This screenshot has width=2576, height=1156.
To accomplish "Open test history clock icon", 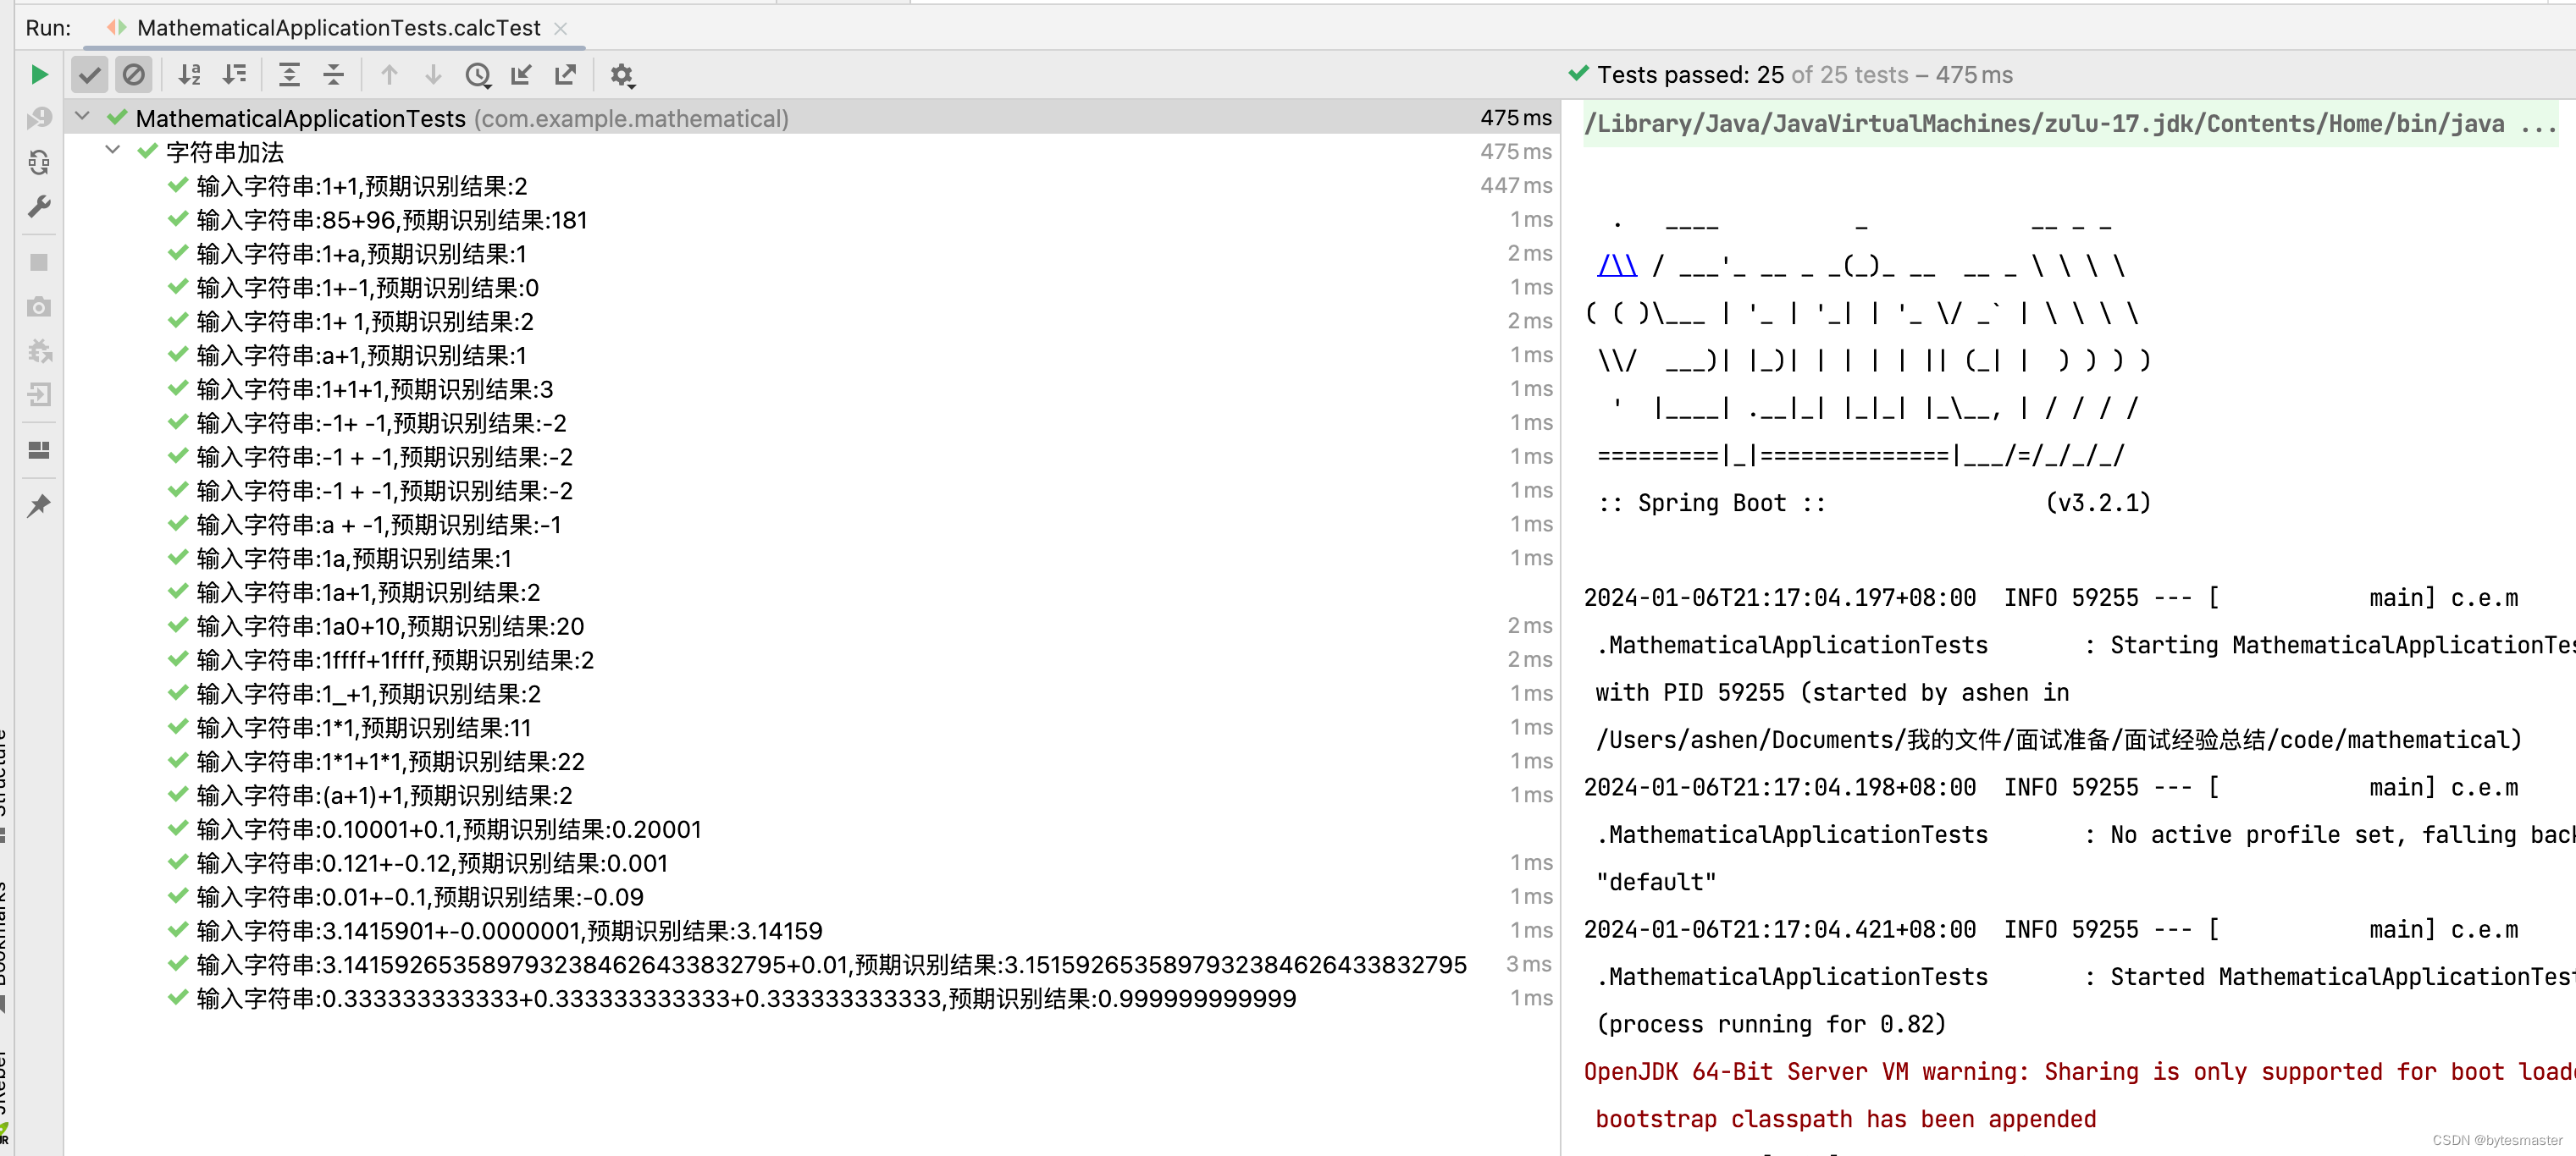I will tap(478, 75).
